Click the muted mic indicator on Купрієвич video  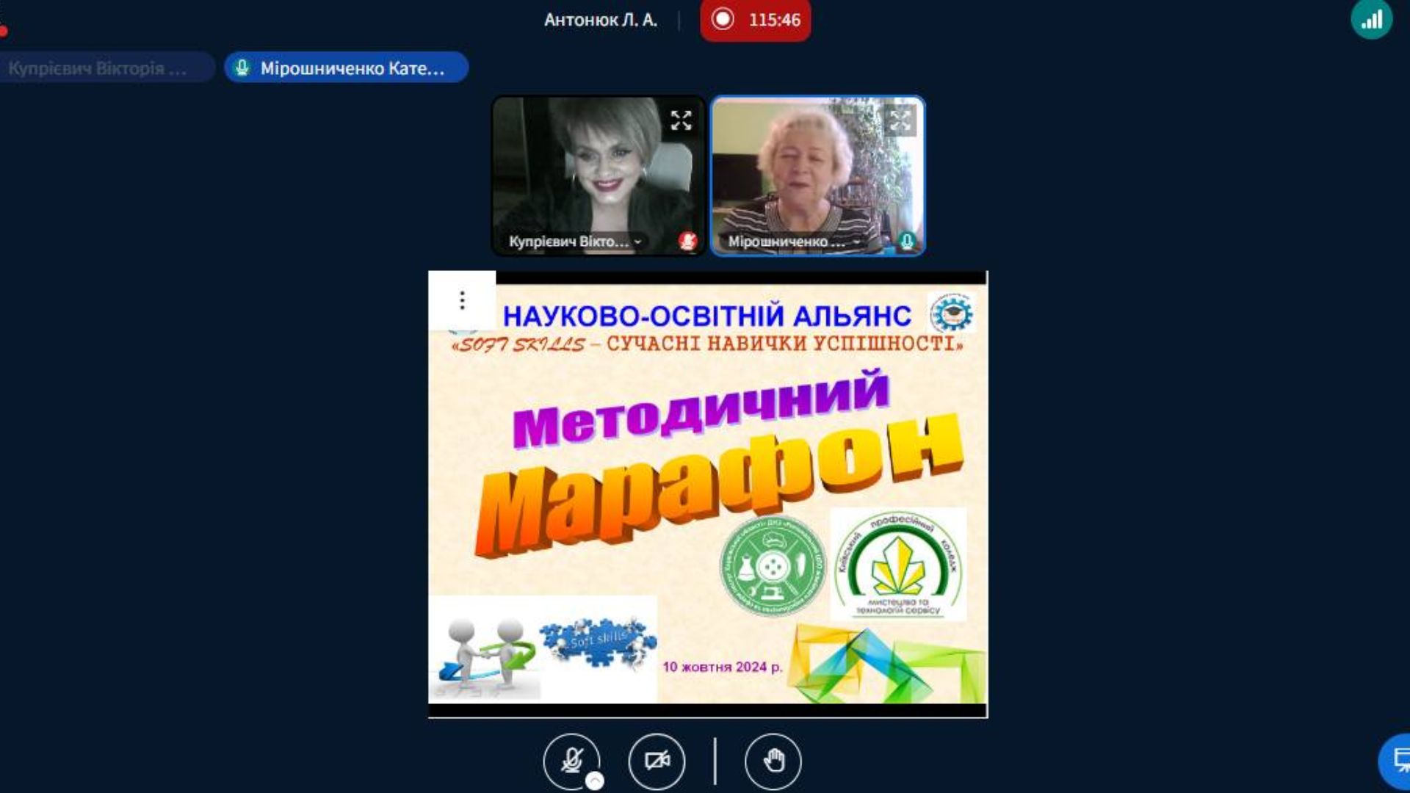pyautogui.click(x=687, y=241)
